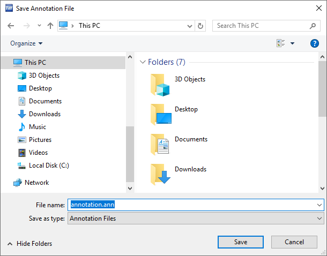Open the recent locations dropdown arrow
The width and height of the screenshot is (327, 256).
tap(39, 26)
